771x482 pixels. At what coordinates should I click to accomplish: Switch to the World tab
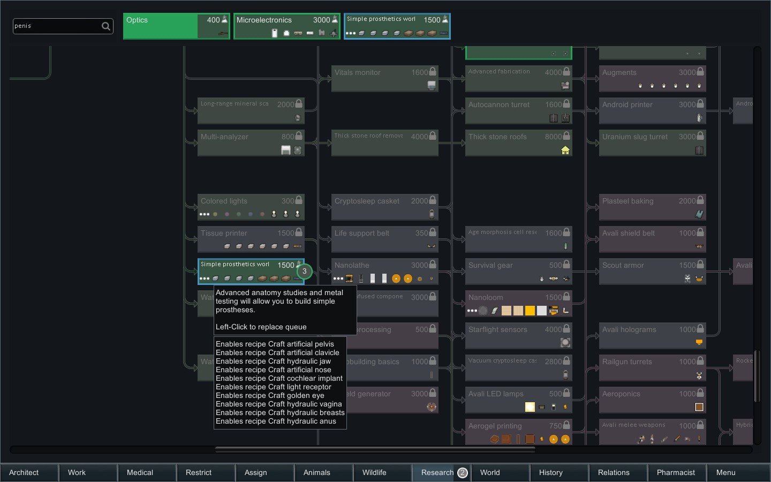[x=489, y=472]
